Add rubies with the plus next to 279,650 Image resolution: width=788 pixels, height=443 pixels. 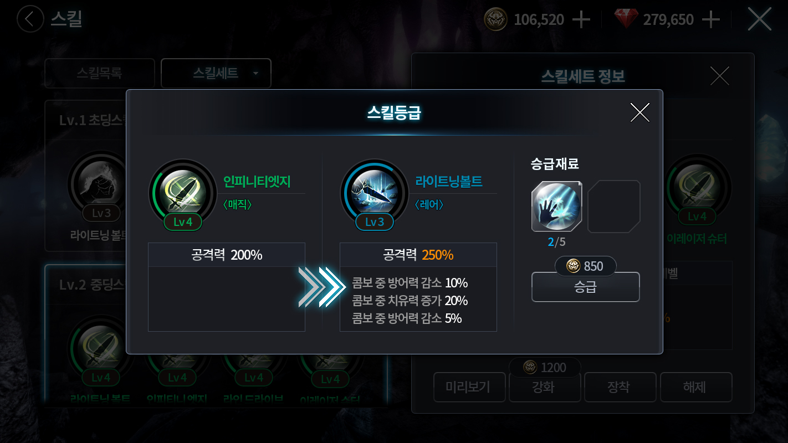710,20
